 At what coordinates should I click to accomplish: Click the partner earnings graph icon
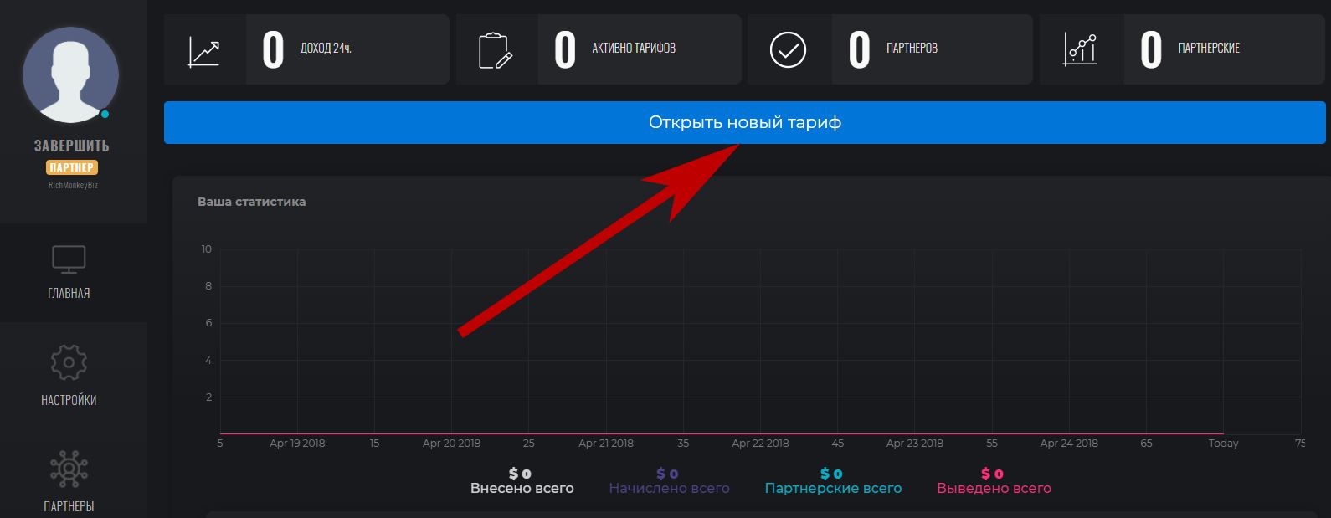pos(1080,49)
